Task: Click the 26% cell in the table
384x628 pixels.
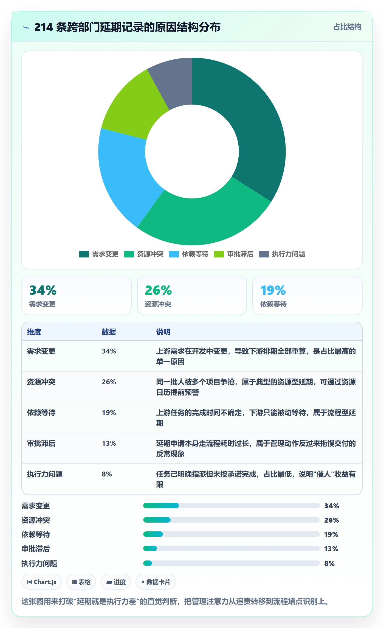Action: [x=109, y=382]
